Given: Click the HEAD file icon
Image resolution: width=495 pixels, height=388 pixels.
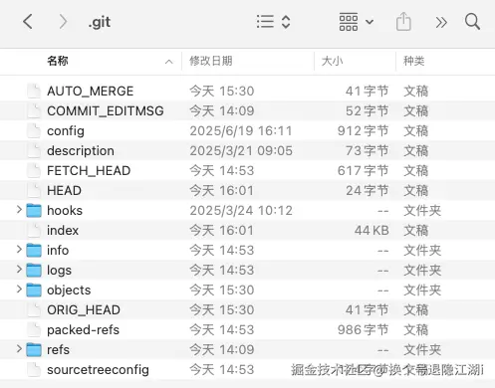Looking at the screenshot, I should [34, 190].
